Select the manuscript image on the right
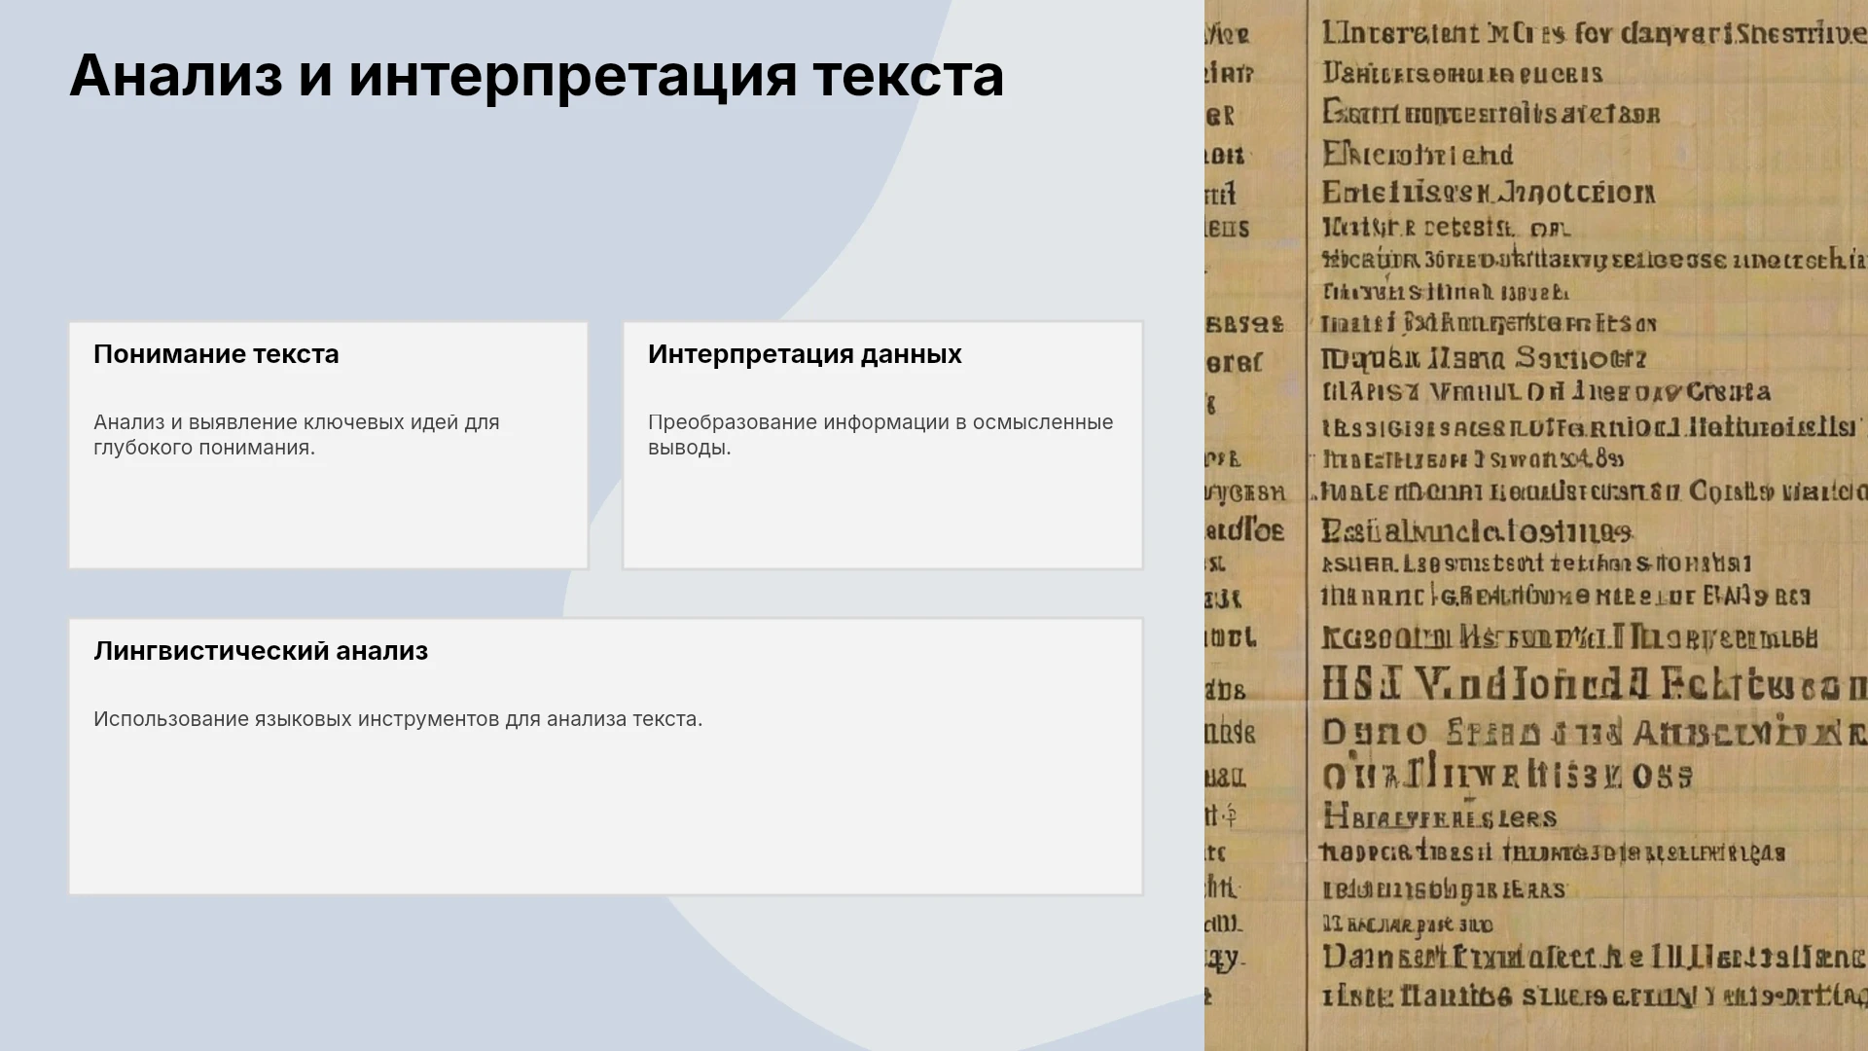 (1536, 525)
